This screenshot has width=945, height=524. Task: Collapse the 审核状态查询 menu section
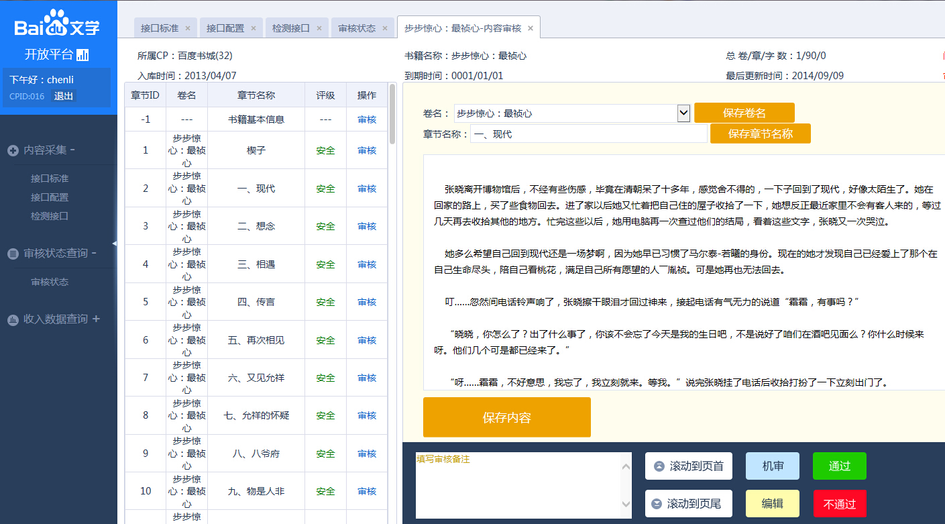pos(94,253)
